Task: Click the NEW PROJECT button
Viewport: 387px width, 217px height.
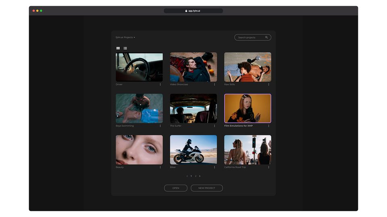Action: coord(206,188)
